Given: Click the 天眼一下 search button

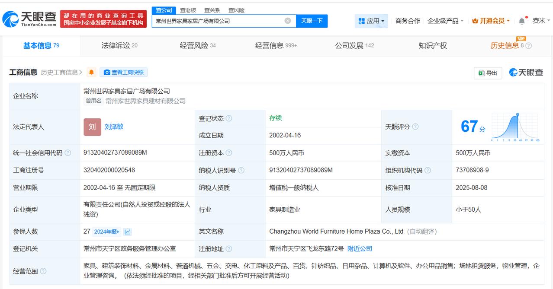Looking at the screenshot, I should [312, 21].
